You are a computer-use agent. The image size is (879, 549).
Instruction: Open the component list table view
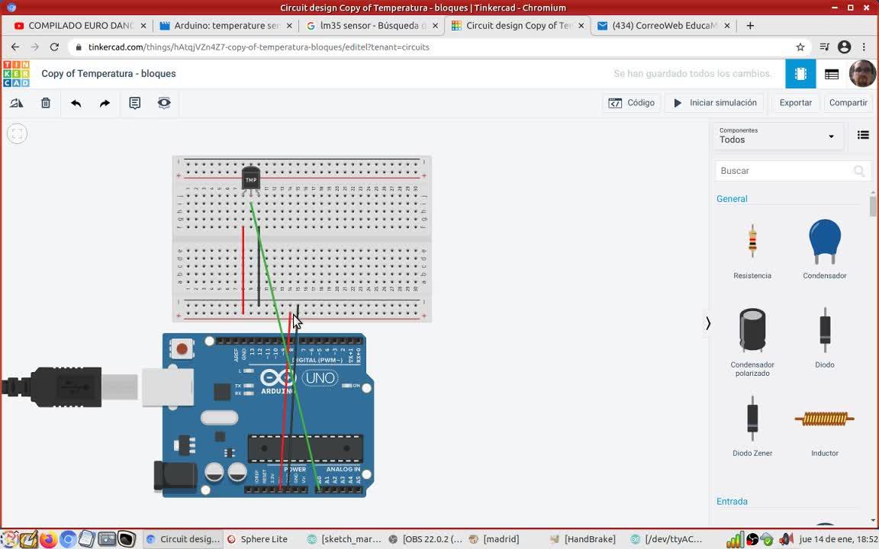(832, 74)
